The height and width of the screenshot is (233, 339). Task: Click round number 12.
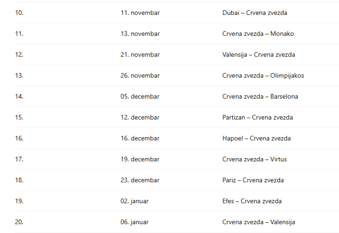point(19,55)
